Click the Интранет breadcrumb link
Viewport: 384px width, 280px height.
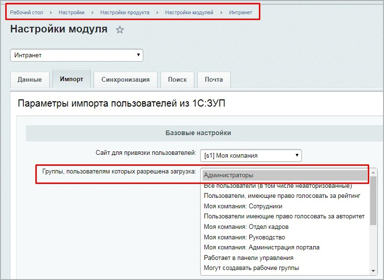[241, 12]
